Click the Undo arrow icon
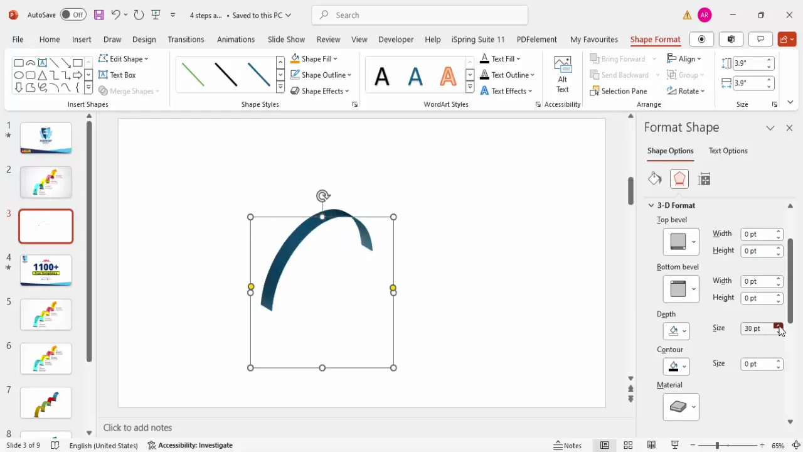This screenshot has height=452, width=803. (115, 14)
